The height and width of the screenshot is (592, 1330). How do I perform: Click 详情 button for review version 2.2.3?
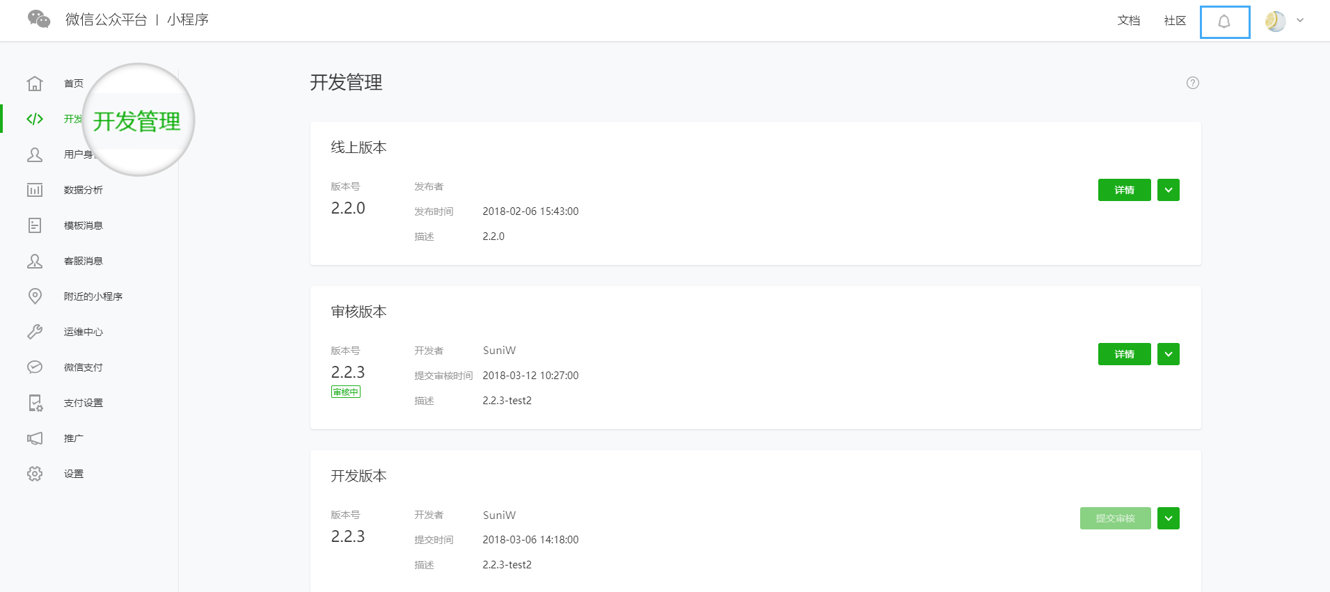coord(1124,354)
